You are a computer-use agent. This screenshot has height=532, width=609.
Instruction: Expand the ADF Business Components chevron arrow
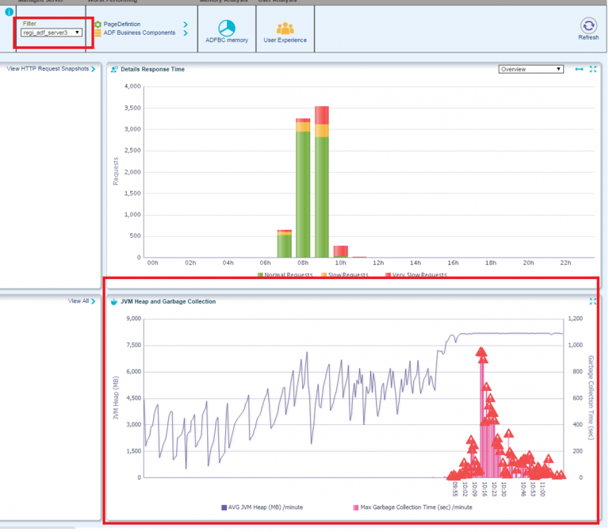tap(186, 33)
